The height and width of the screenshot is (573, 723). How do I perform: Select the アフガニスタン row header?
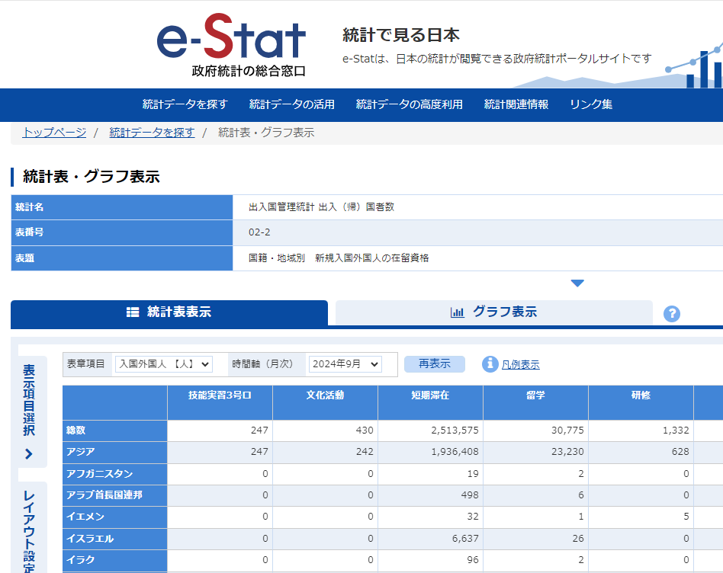[115, 474]
